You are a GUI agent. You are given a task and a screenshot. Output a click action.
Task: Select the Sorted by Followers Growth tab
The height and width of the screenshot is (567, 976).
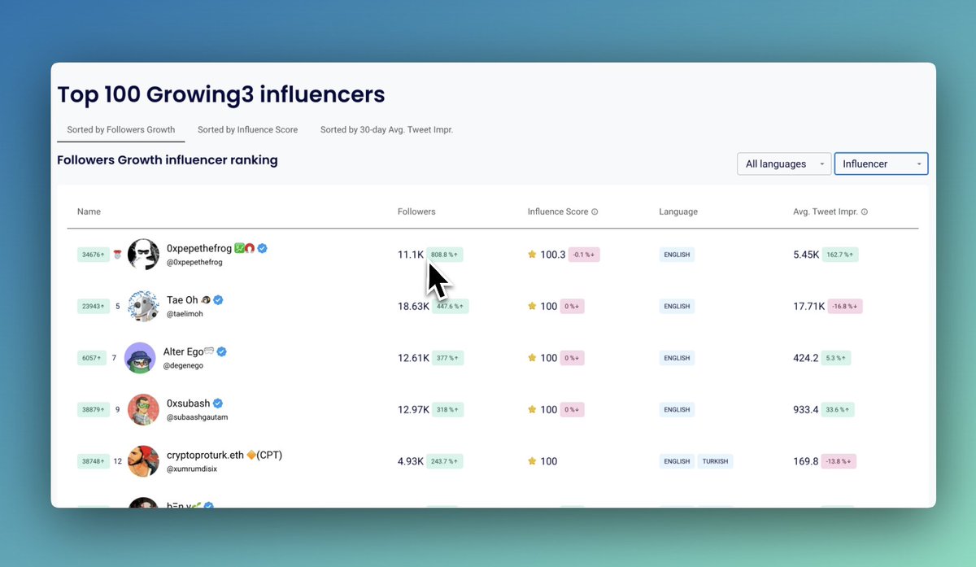[x=121, y=129]
